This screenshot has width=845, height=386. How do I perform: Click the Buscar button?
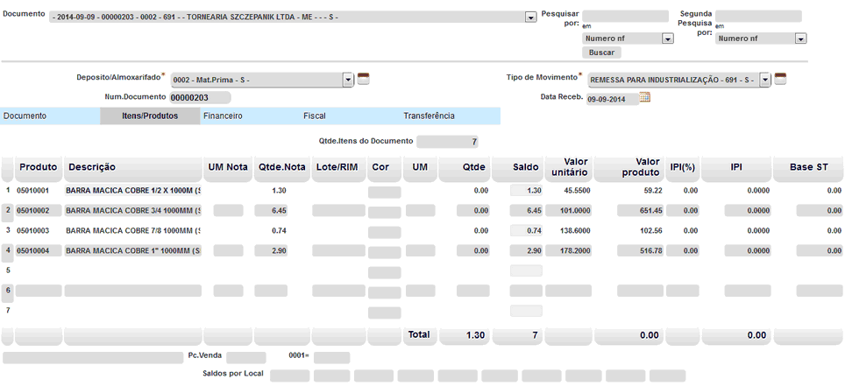coord(601,53)
